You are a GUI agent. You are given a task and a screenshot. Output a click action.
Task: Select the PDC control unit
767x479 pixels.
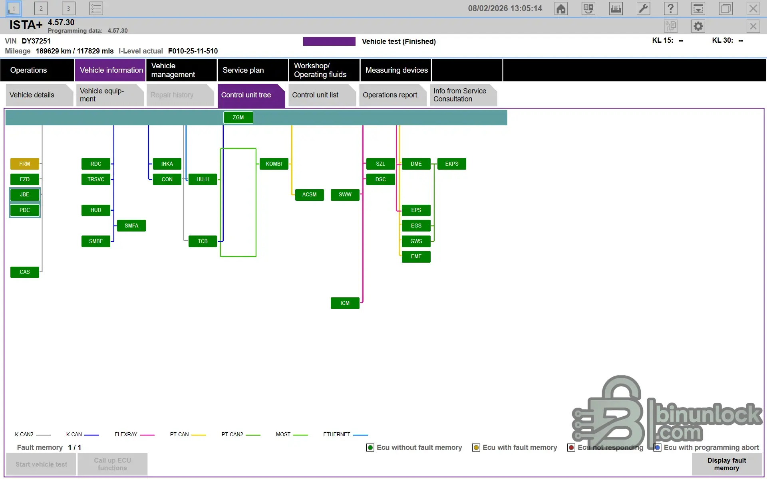pyautogui.click(x=25, y=210)
